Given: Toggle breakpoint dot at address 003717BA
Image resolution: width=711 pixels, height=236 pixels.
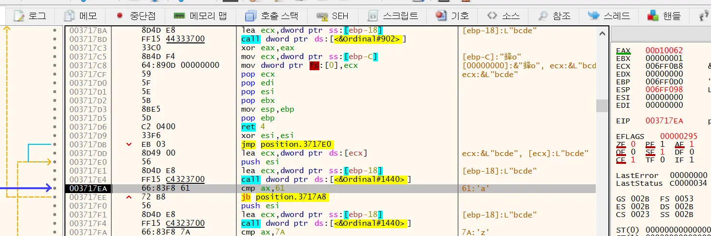Looking at the screenshot, I should pos(55,30).
